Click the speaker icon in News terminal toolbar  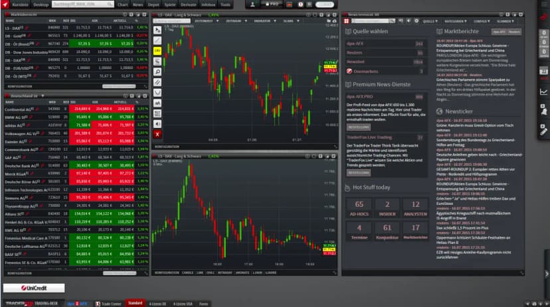(409, 21)
